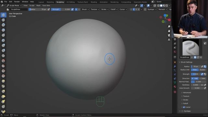Set Radius Unit to Scene

coord(202,70)
